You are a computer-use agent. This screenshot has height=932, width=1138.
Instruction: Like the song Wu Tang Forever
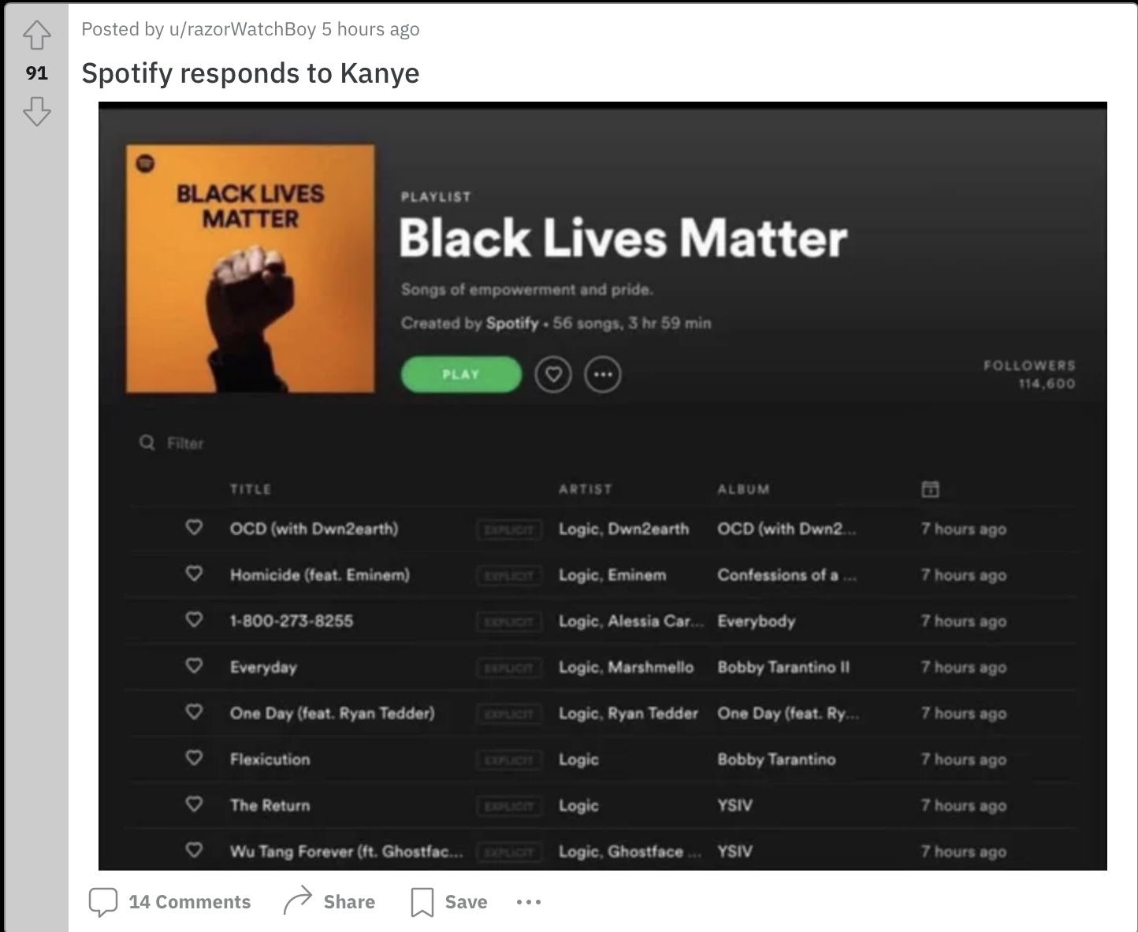[194, 851]
